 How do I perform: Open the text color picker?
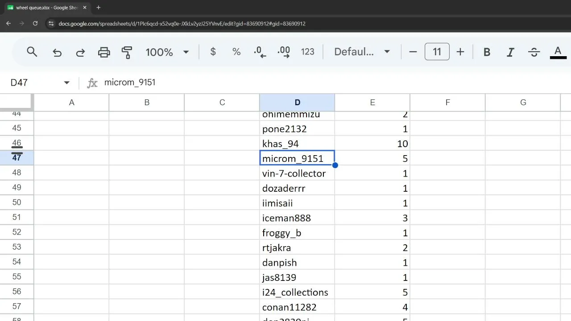[558, 52]
